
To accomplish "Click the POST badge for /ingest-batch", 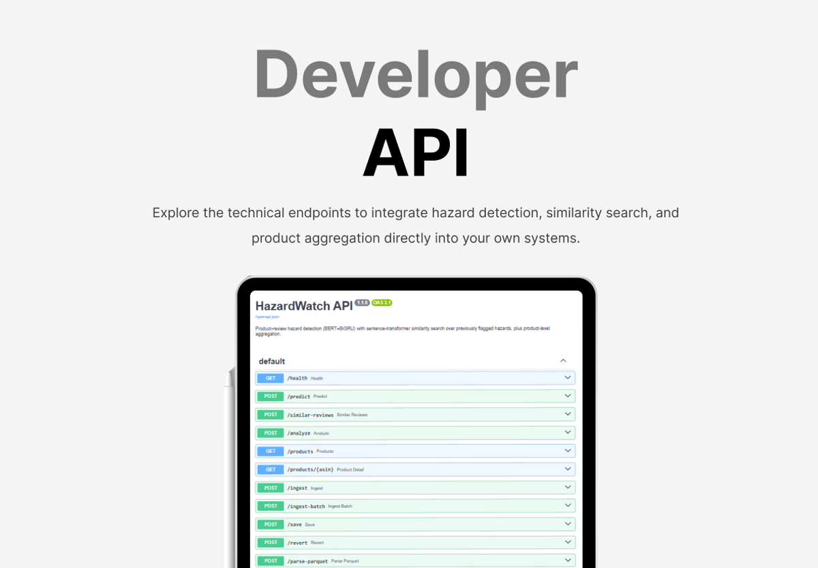I will tap(271, 507).
